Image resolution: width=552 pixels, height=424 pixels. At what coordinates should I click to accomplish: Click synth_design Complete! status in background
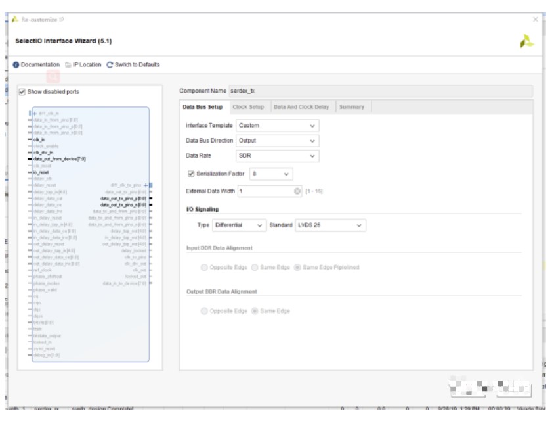point(103,409)
